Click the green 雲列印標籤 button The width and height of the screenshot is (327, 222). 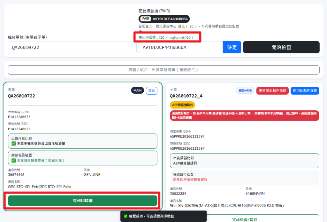[83, 201]
